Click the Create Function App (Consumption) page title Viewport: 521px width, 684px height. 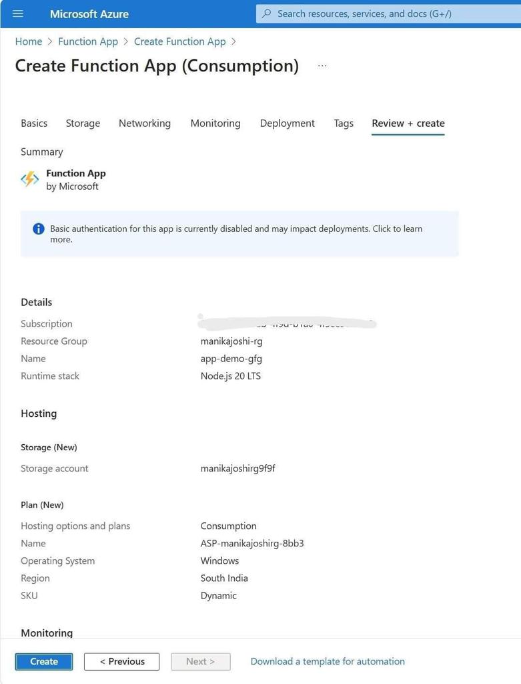157,66
